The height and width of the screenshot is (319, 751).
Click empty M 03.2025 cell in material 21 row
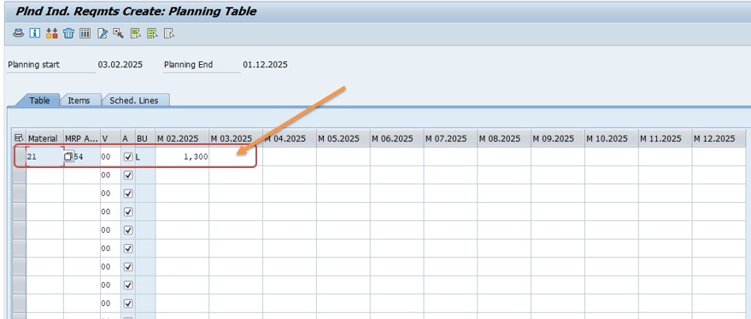pos(236,156)
